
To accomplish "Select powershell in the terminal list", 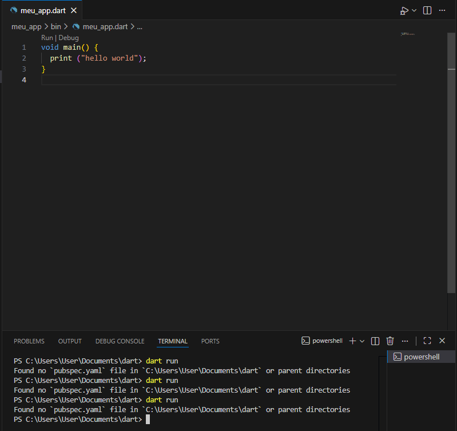I will 421,357.
